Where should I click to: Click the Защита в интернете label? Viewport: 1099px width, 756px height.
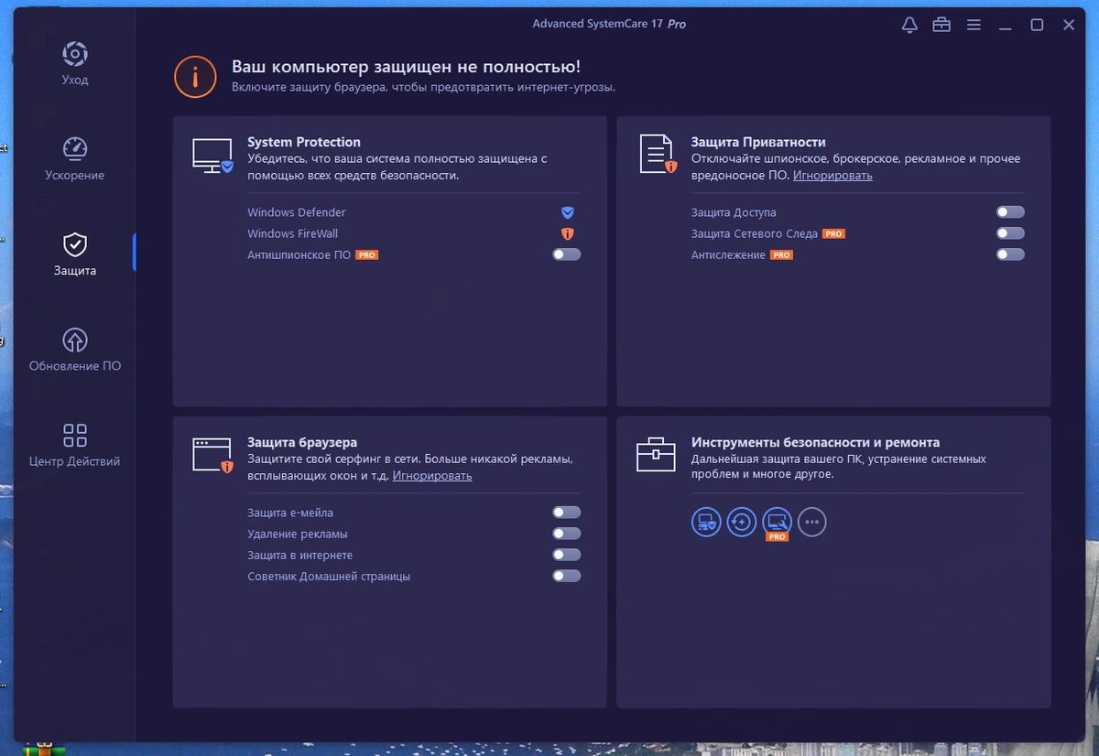(300, 556)
